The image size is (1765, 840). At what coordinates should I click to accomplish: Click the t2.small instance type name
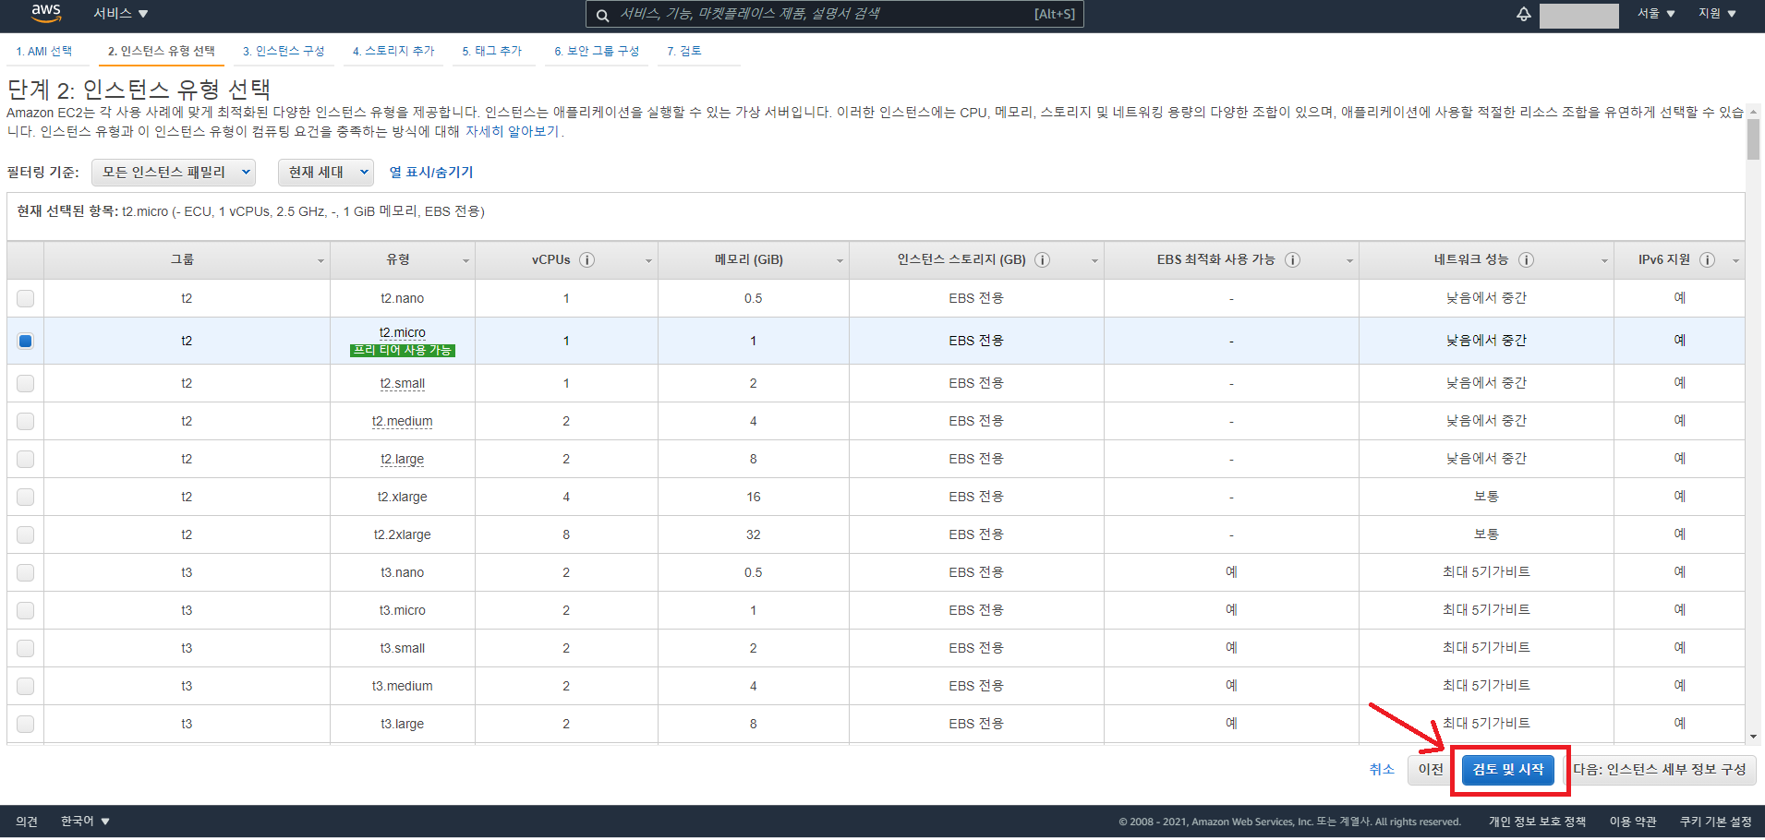tap(403, 383)
